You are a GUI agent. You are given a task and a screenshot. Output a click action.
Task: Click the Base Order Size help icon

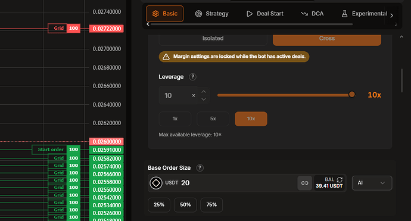tap(200, 168)
